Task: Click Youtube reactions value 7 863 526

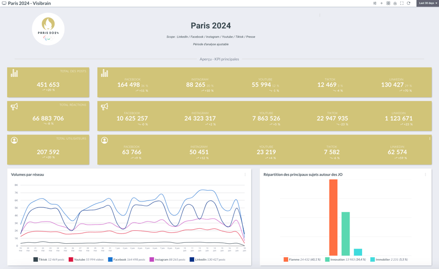Action: point(266,119)
